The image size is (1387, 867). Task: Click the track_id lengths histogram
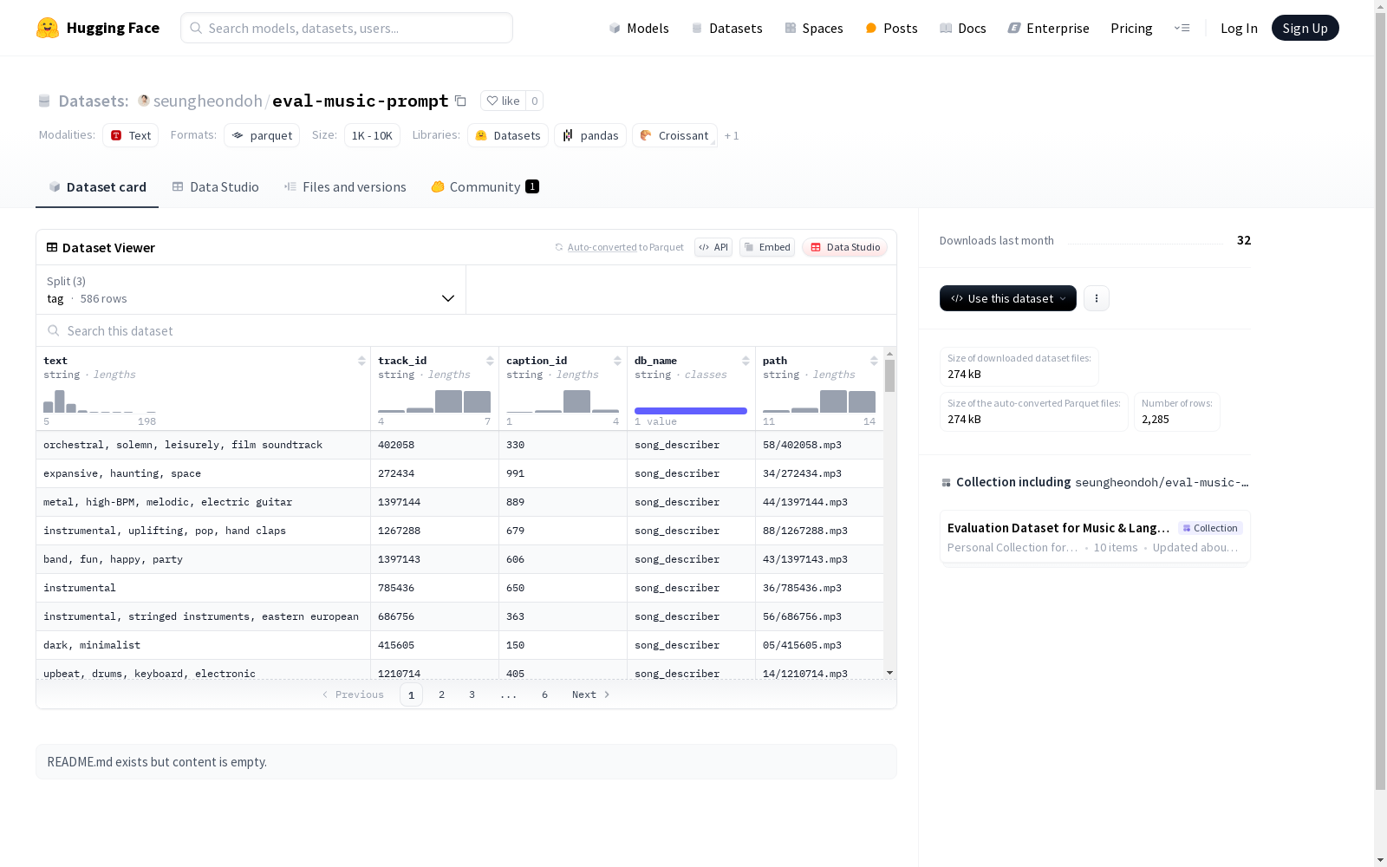(x=434, y=401)
